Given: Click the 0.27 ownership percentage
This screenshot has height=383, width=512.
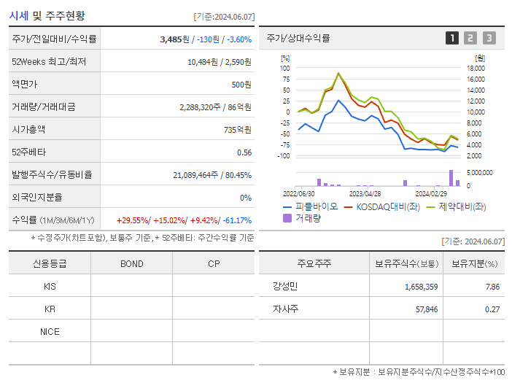Looking at the screenshot, I should pos(492,309).
